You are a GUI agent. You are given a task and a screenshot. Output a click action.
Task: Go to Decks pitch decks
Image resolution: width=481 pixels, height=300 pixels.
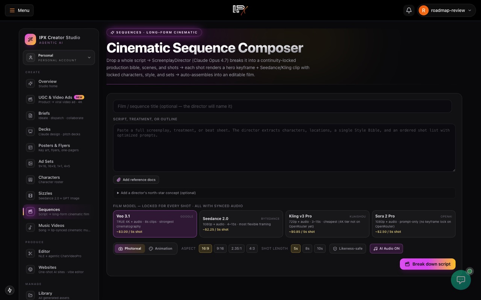click(x=59, y=131)
